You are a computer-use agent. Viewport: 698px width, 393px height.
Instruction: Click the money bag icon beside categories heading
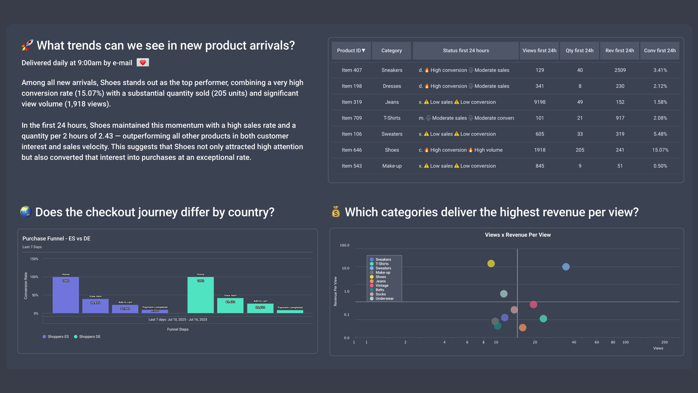[335, 212]
